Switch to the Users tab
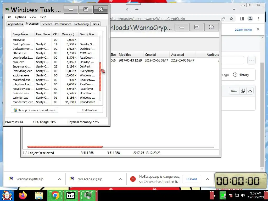Image resolution: width=268 pixels, height=201 pixels. [95, 24]
